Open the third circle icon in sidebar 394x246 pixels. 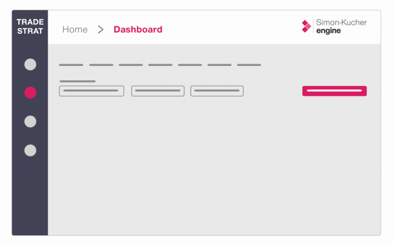pos(31,121)
